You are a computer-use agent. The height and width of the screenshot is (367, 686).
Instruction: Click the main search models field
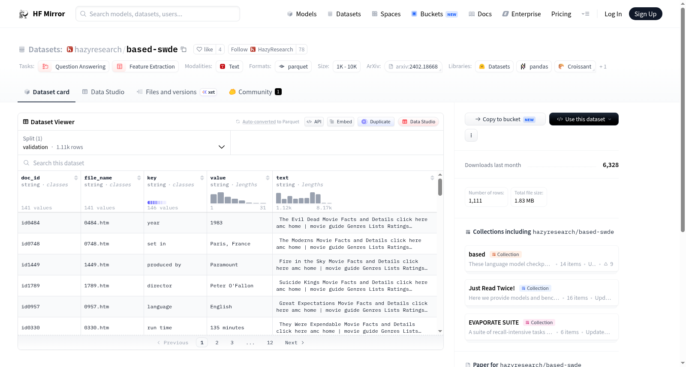[x=158, y=14]
